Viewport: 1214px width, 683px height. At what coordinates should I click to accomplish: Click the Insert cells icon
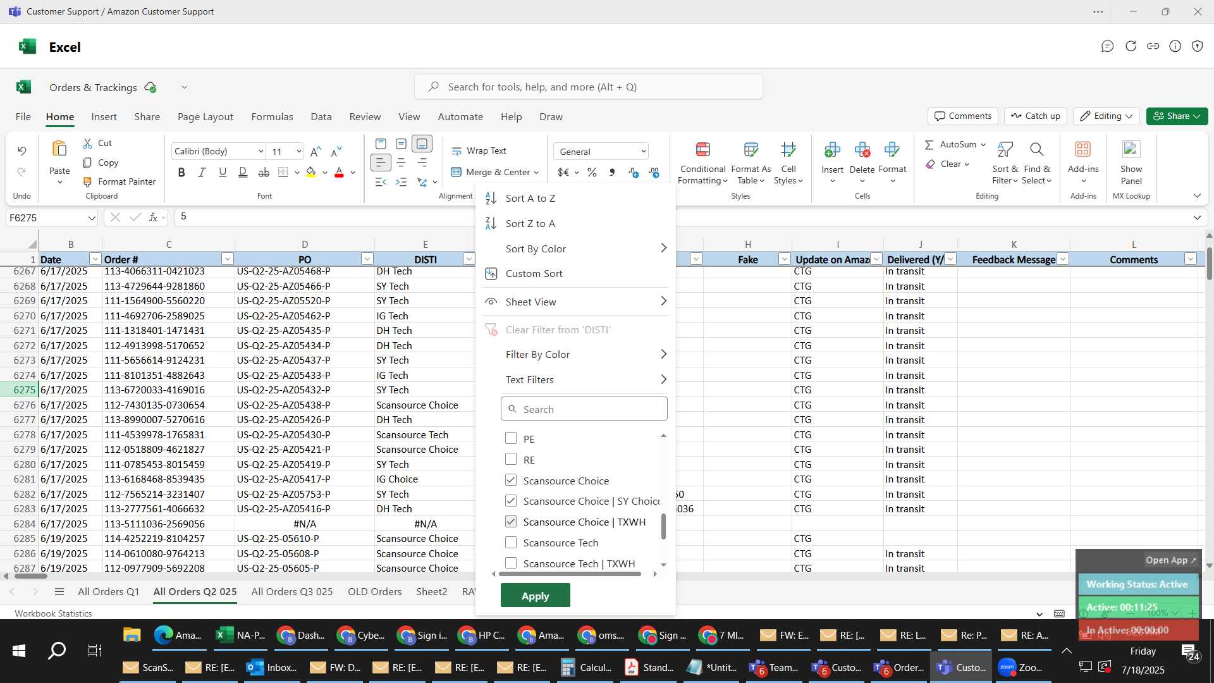click(x=832, y=150)
